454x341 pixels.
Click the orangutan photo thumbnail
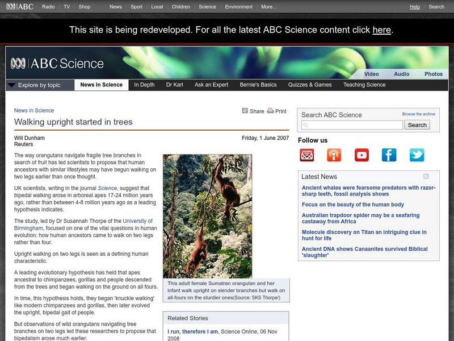click(x=207, y=216)
